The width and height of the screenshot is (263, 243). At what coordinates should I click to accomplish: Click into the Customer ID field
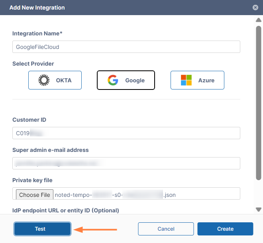click(126, 133)
